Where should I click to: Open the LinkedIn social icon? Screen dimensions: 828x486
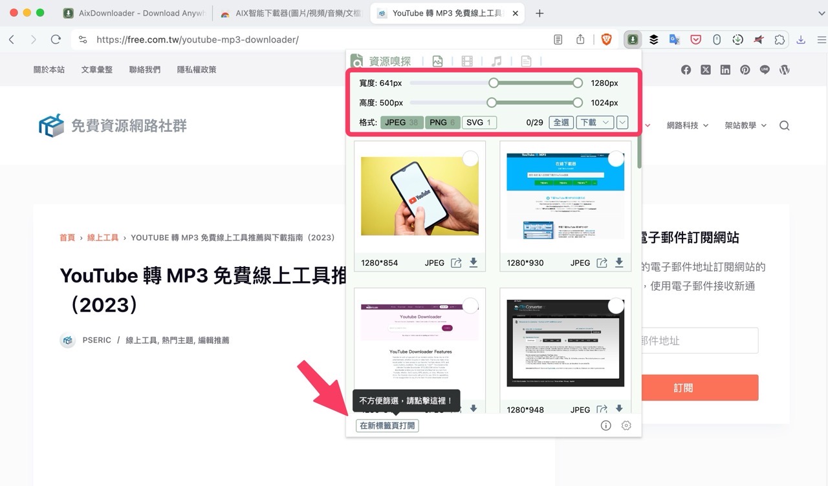725,70
